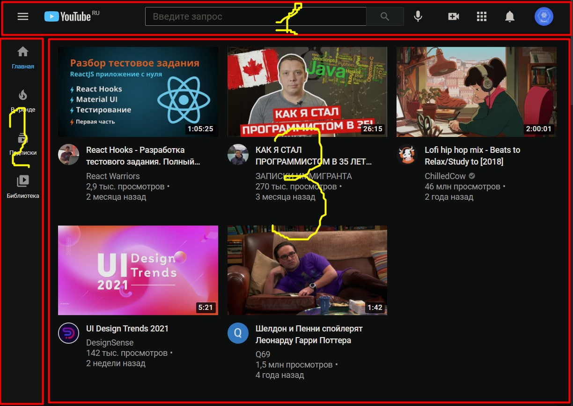Open subscriptions icon in sidebar
This screenshot has height=406, width=573.
(23, 139)
